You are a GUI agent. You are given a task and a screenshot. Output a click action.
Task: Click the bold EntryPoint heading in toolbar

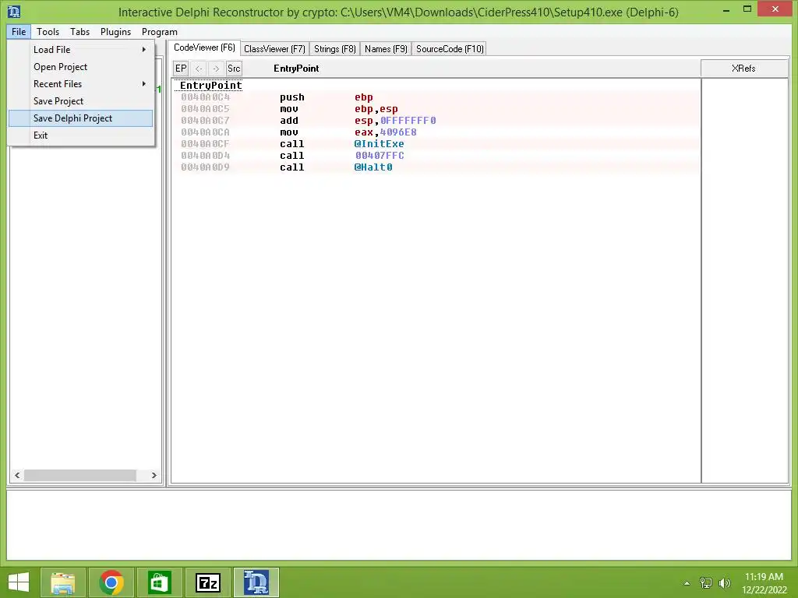[x=296, y=69]
